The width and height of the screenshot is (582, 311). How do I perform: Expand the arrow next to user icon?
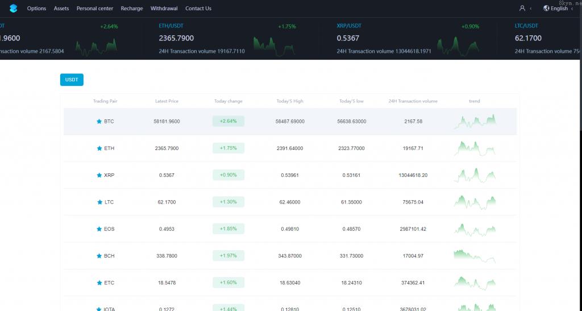tap(531, 9)
